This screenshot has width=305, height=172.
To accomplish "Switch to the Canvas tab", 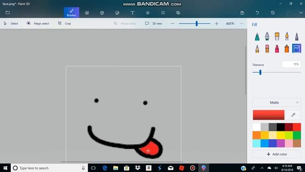I will 163,13.
